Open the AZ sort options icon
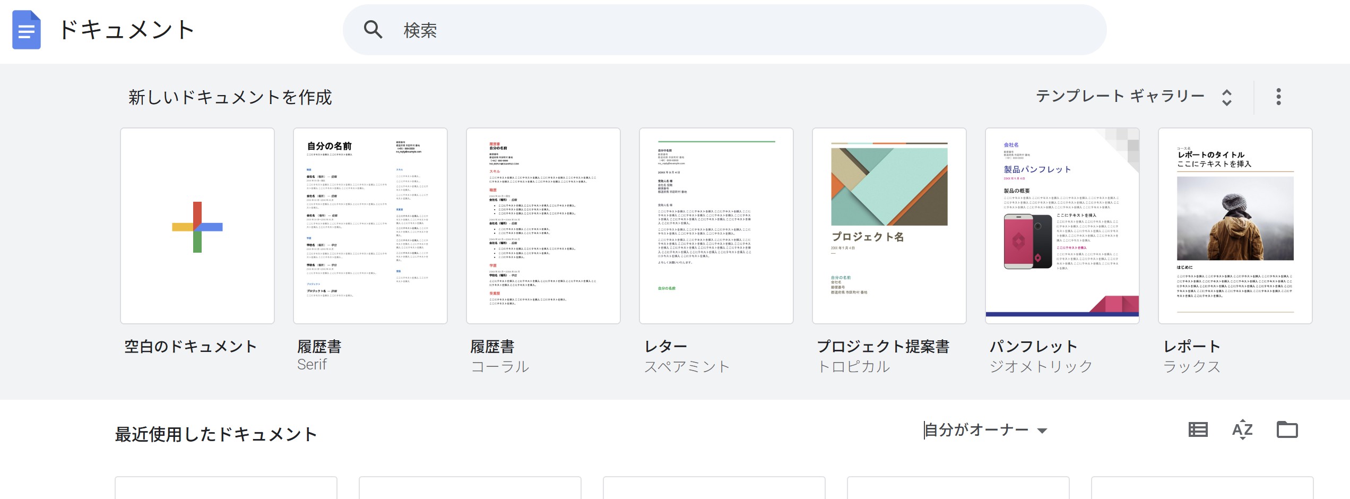 pyautogui.click(x=1242, y=429)
